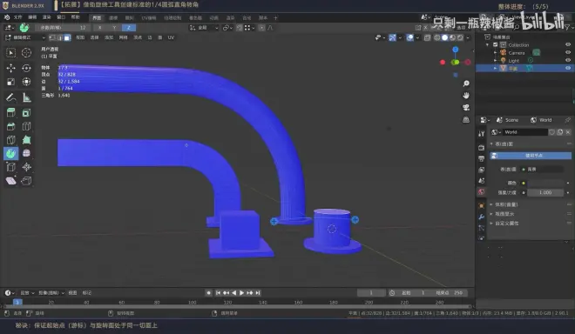Play the animation forward
575x334 pixels.
pyautogui.click(x=241, y=292)
